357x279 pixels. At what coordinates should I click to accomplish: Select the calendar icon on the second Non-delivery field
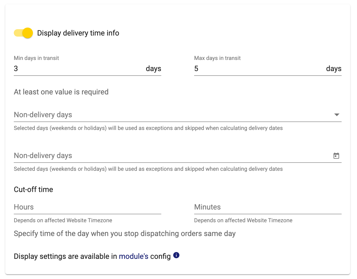(336, 156)
